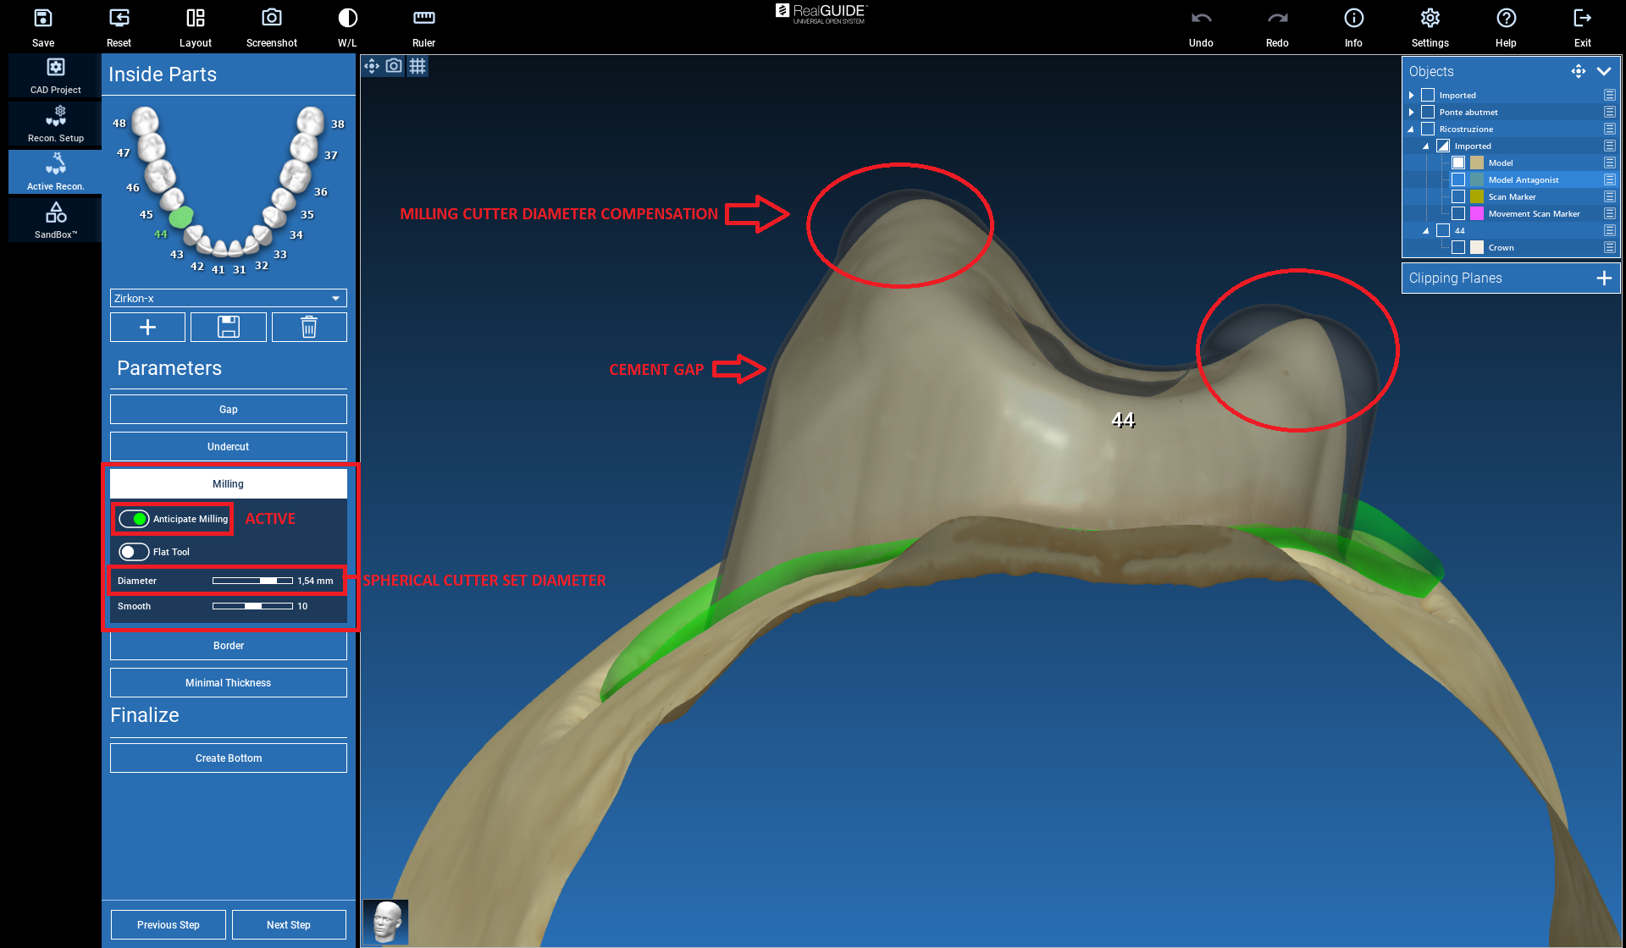The width and height of the screenshot is (1626, 948).
Task: Click the Next Step button
Action: [x=289, y=925]
